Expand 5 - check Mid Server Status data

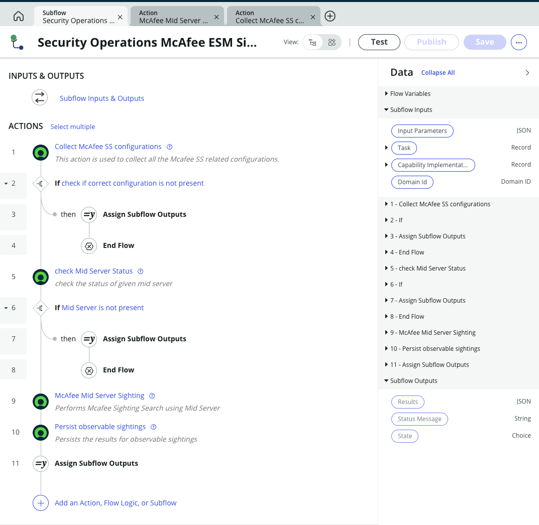[x=386, y=268]
